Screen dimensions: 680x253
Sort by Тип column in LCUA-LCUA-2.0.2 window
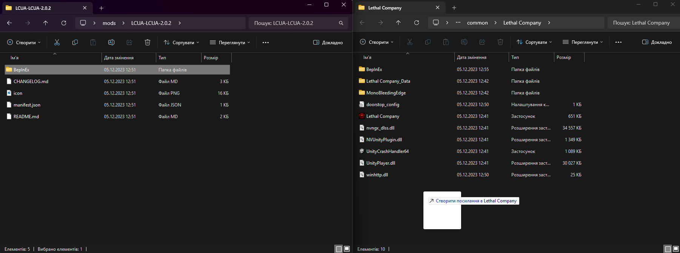point(178,58)
